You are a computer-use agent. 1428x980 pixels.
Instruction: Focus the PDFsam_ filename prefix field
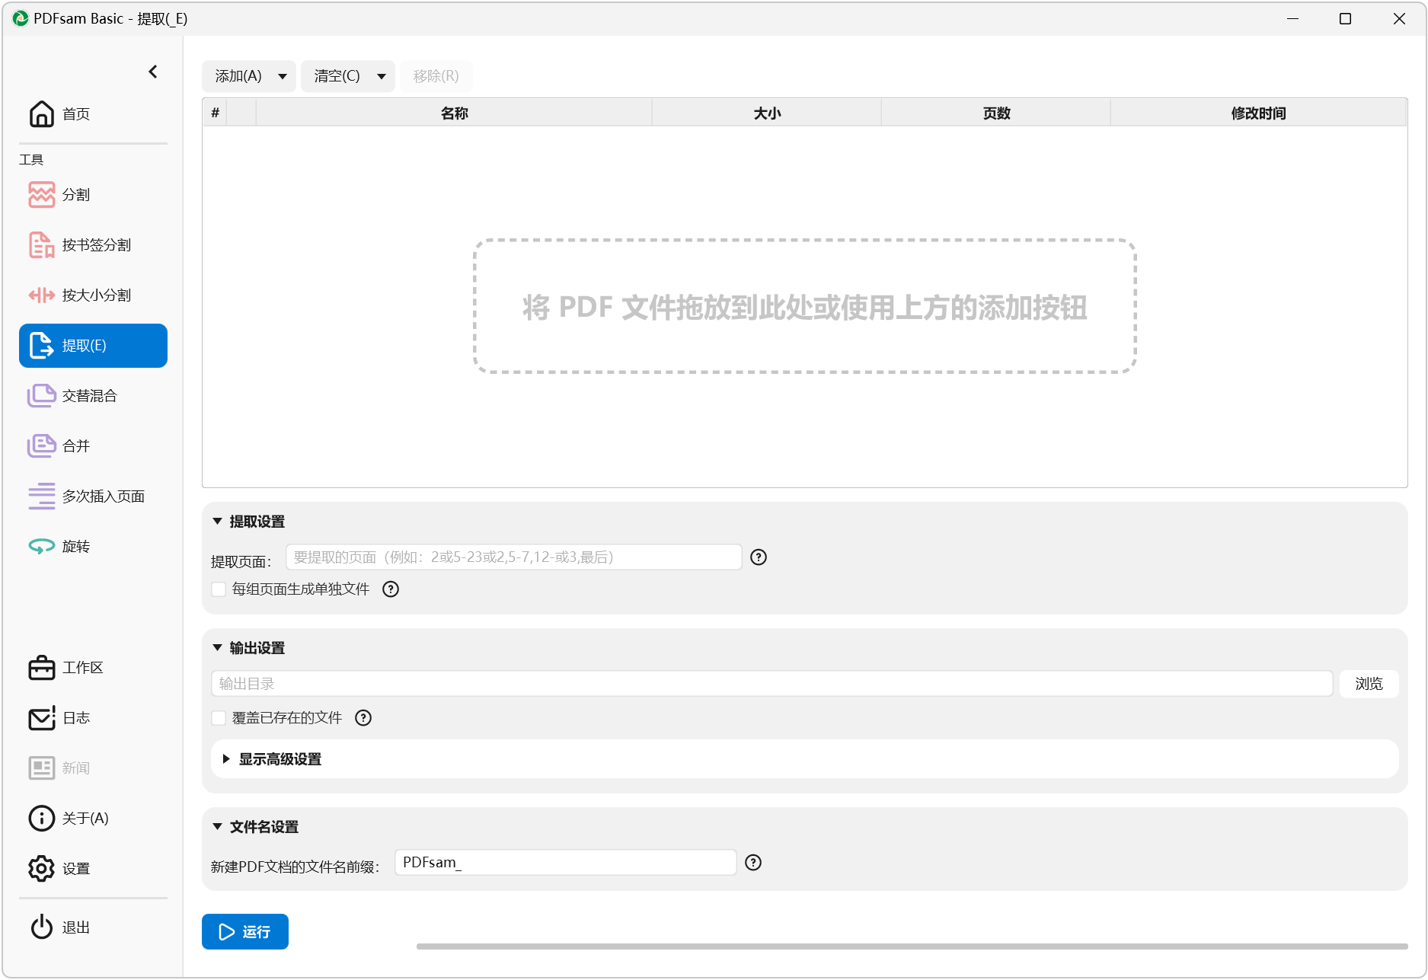coord(566,863)
